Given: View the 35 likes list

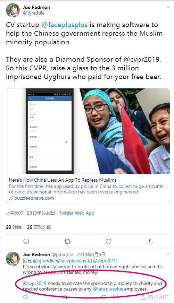Looking at the screenshot, I should [39, 227].
